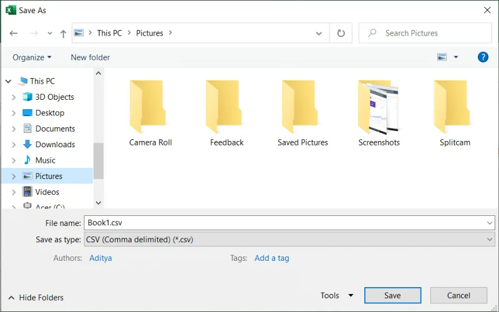Click the navigation pane scrollbar thumb
The height and width of the screenshot is (312, 499).
(99, 161)
